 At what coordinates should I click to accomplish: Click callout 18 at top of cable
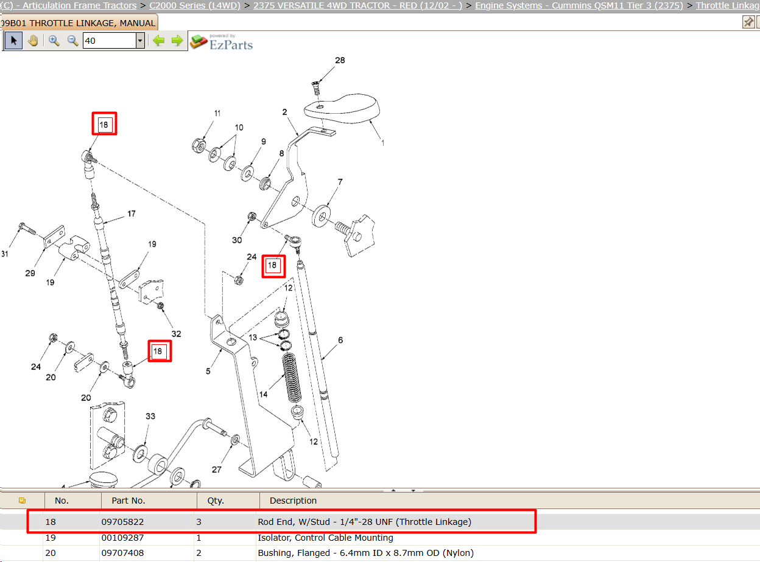pos(104,125)
